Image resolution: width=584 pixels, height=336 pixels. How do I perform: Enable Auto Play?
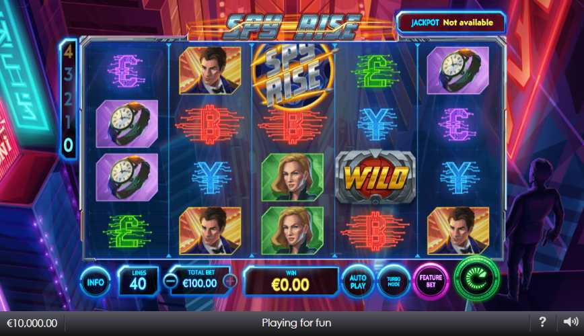click(357, 282)
